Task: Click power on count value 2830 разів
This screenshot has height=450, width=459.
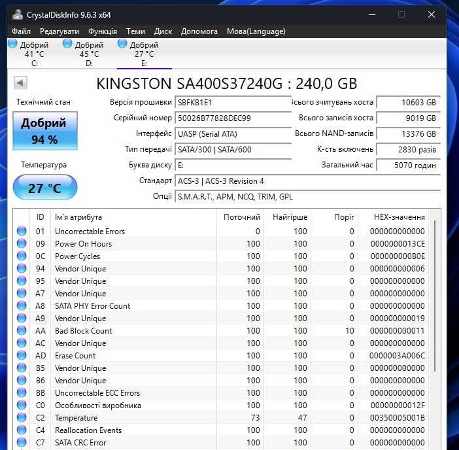Action: point(409,150)
